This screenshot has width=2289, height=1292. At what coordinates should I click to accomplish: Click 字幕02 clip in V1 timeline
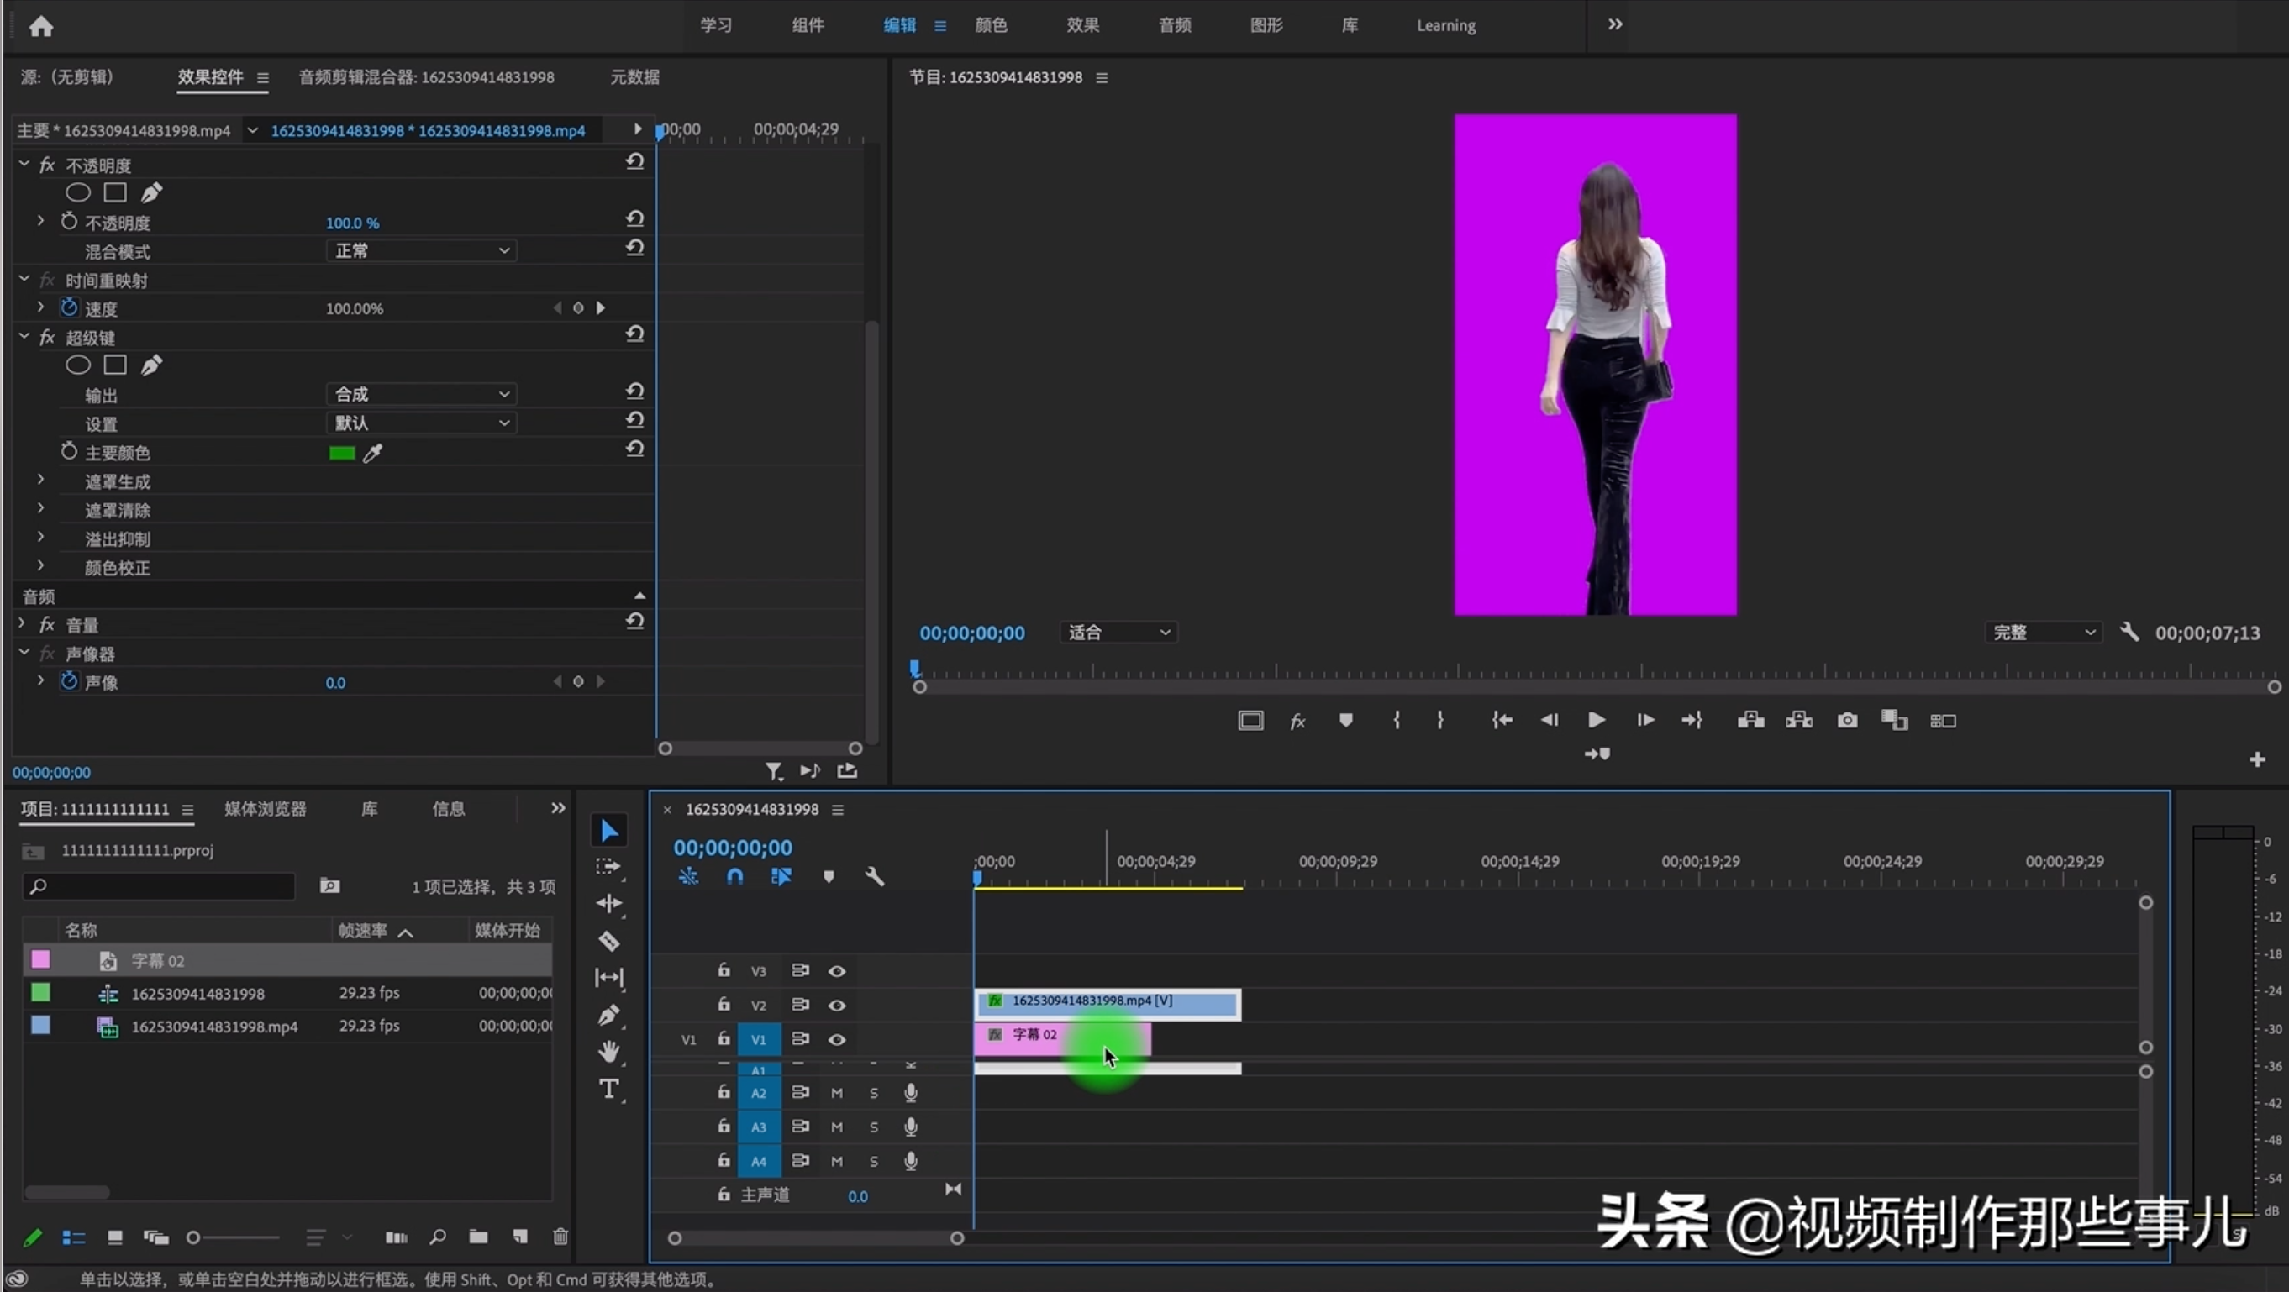1061,1034
